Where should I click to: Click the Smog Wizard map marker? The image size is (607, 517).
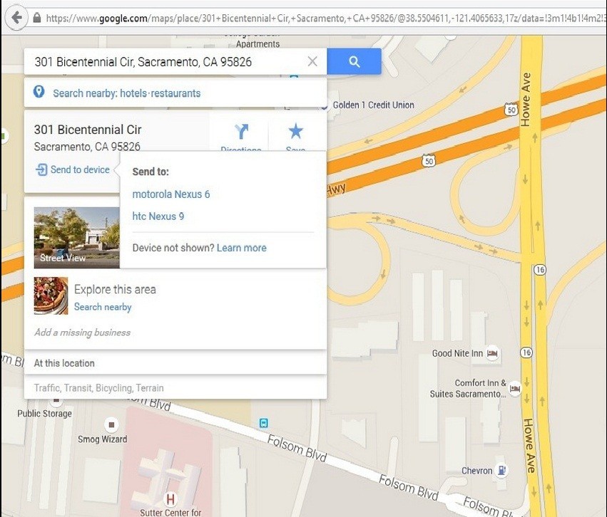click(x=111, y=424)
